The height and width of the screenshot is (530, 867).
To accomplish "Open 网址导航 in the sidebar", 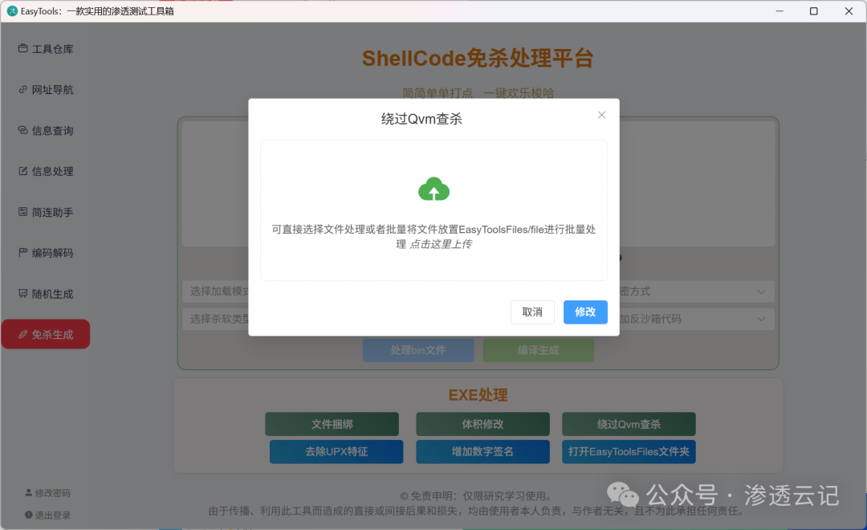I will pyautogui.click(x=45, y=90).
